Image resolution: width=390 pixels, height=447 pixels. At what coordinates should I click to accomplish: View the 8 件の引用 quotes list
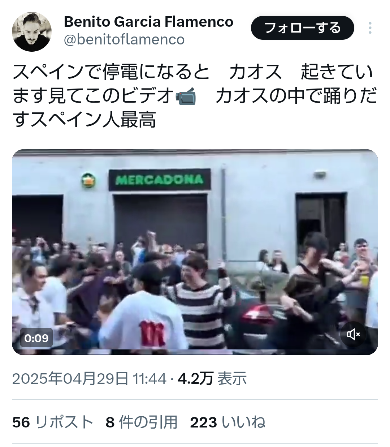142,422
